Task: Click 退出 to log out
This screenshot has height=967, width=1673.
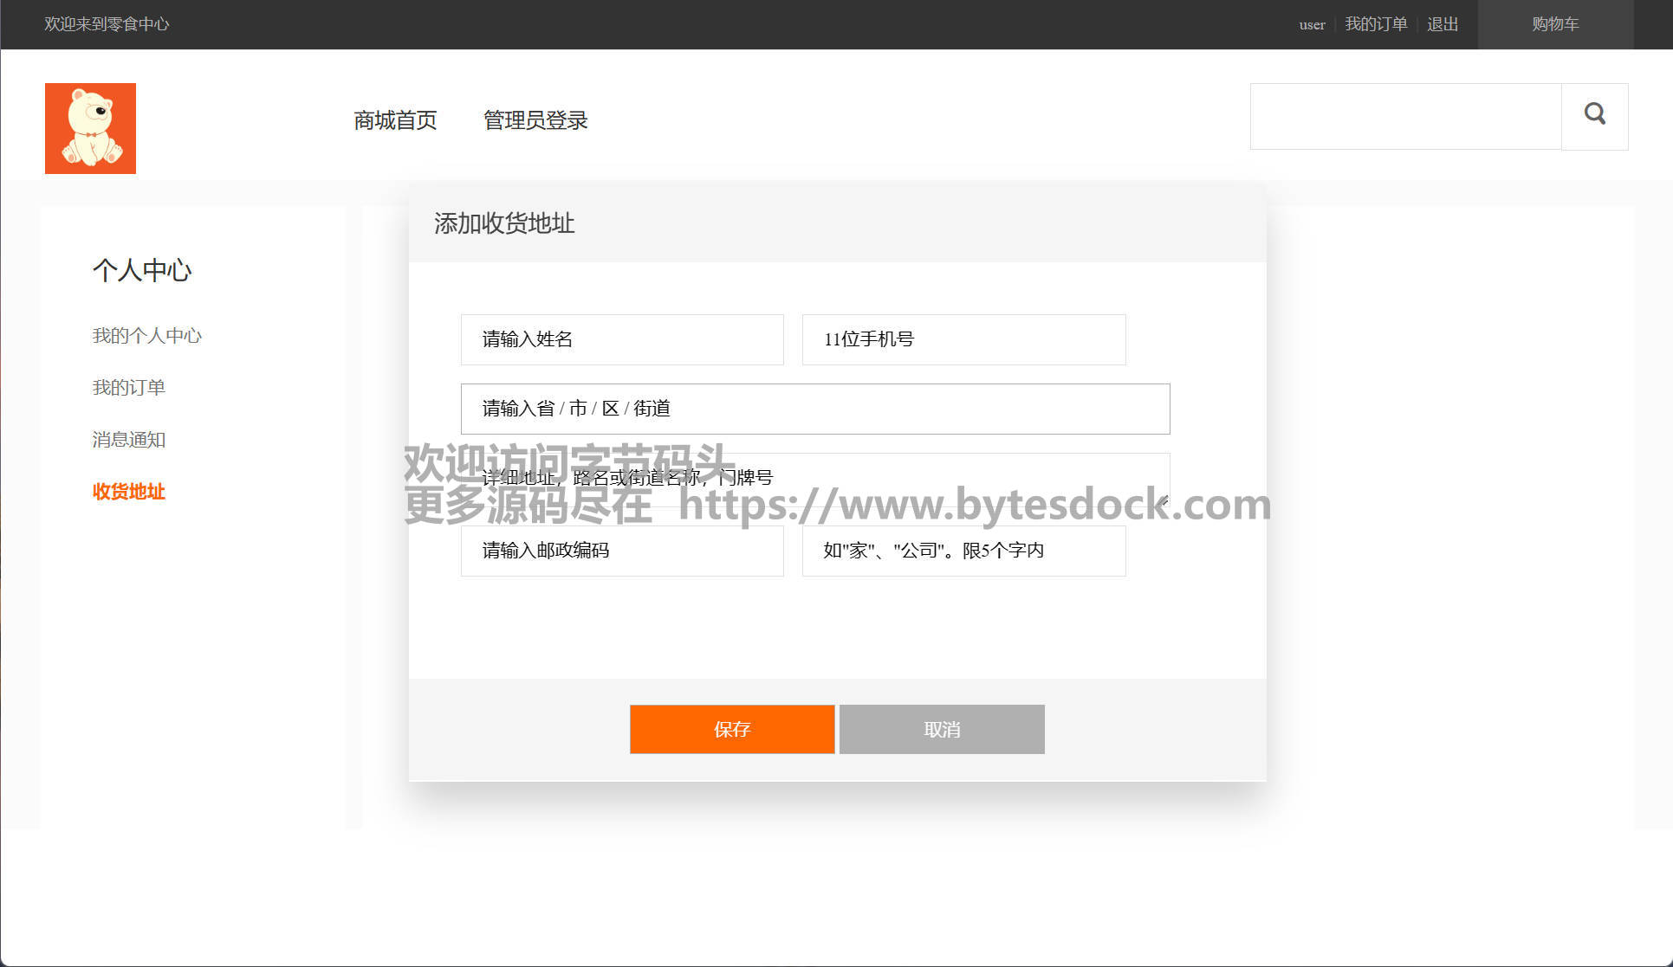Action: pyautogui.click(x=1443, y=24)
